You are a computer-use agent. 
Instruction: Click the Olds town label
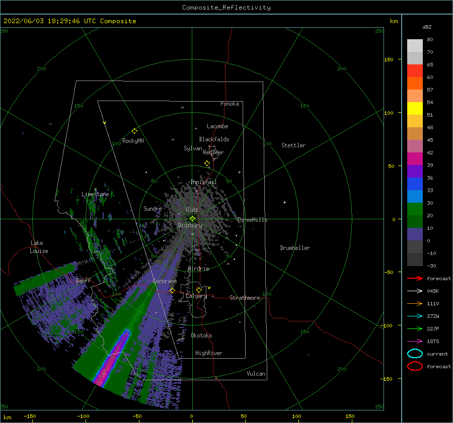[192, 210]
